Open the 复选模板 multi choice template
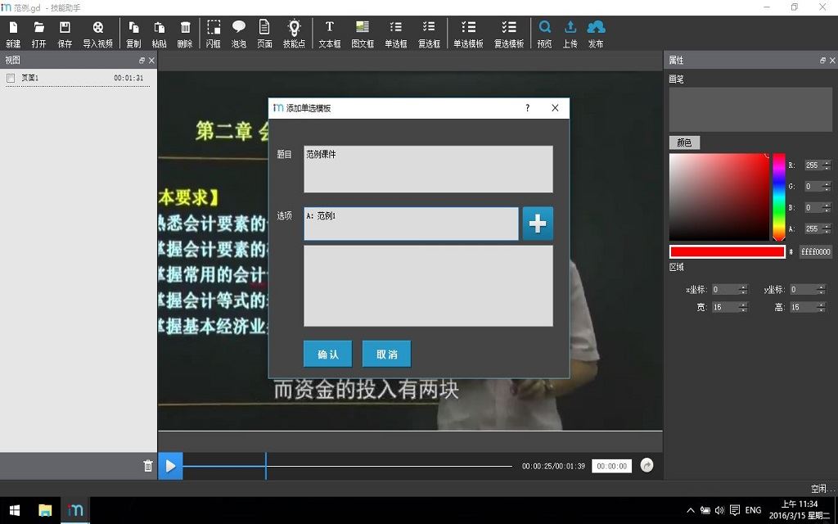The image size is (838, 524). coord(509,34)
